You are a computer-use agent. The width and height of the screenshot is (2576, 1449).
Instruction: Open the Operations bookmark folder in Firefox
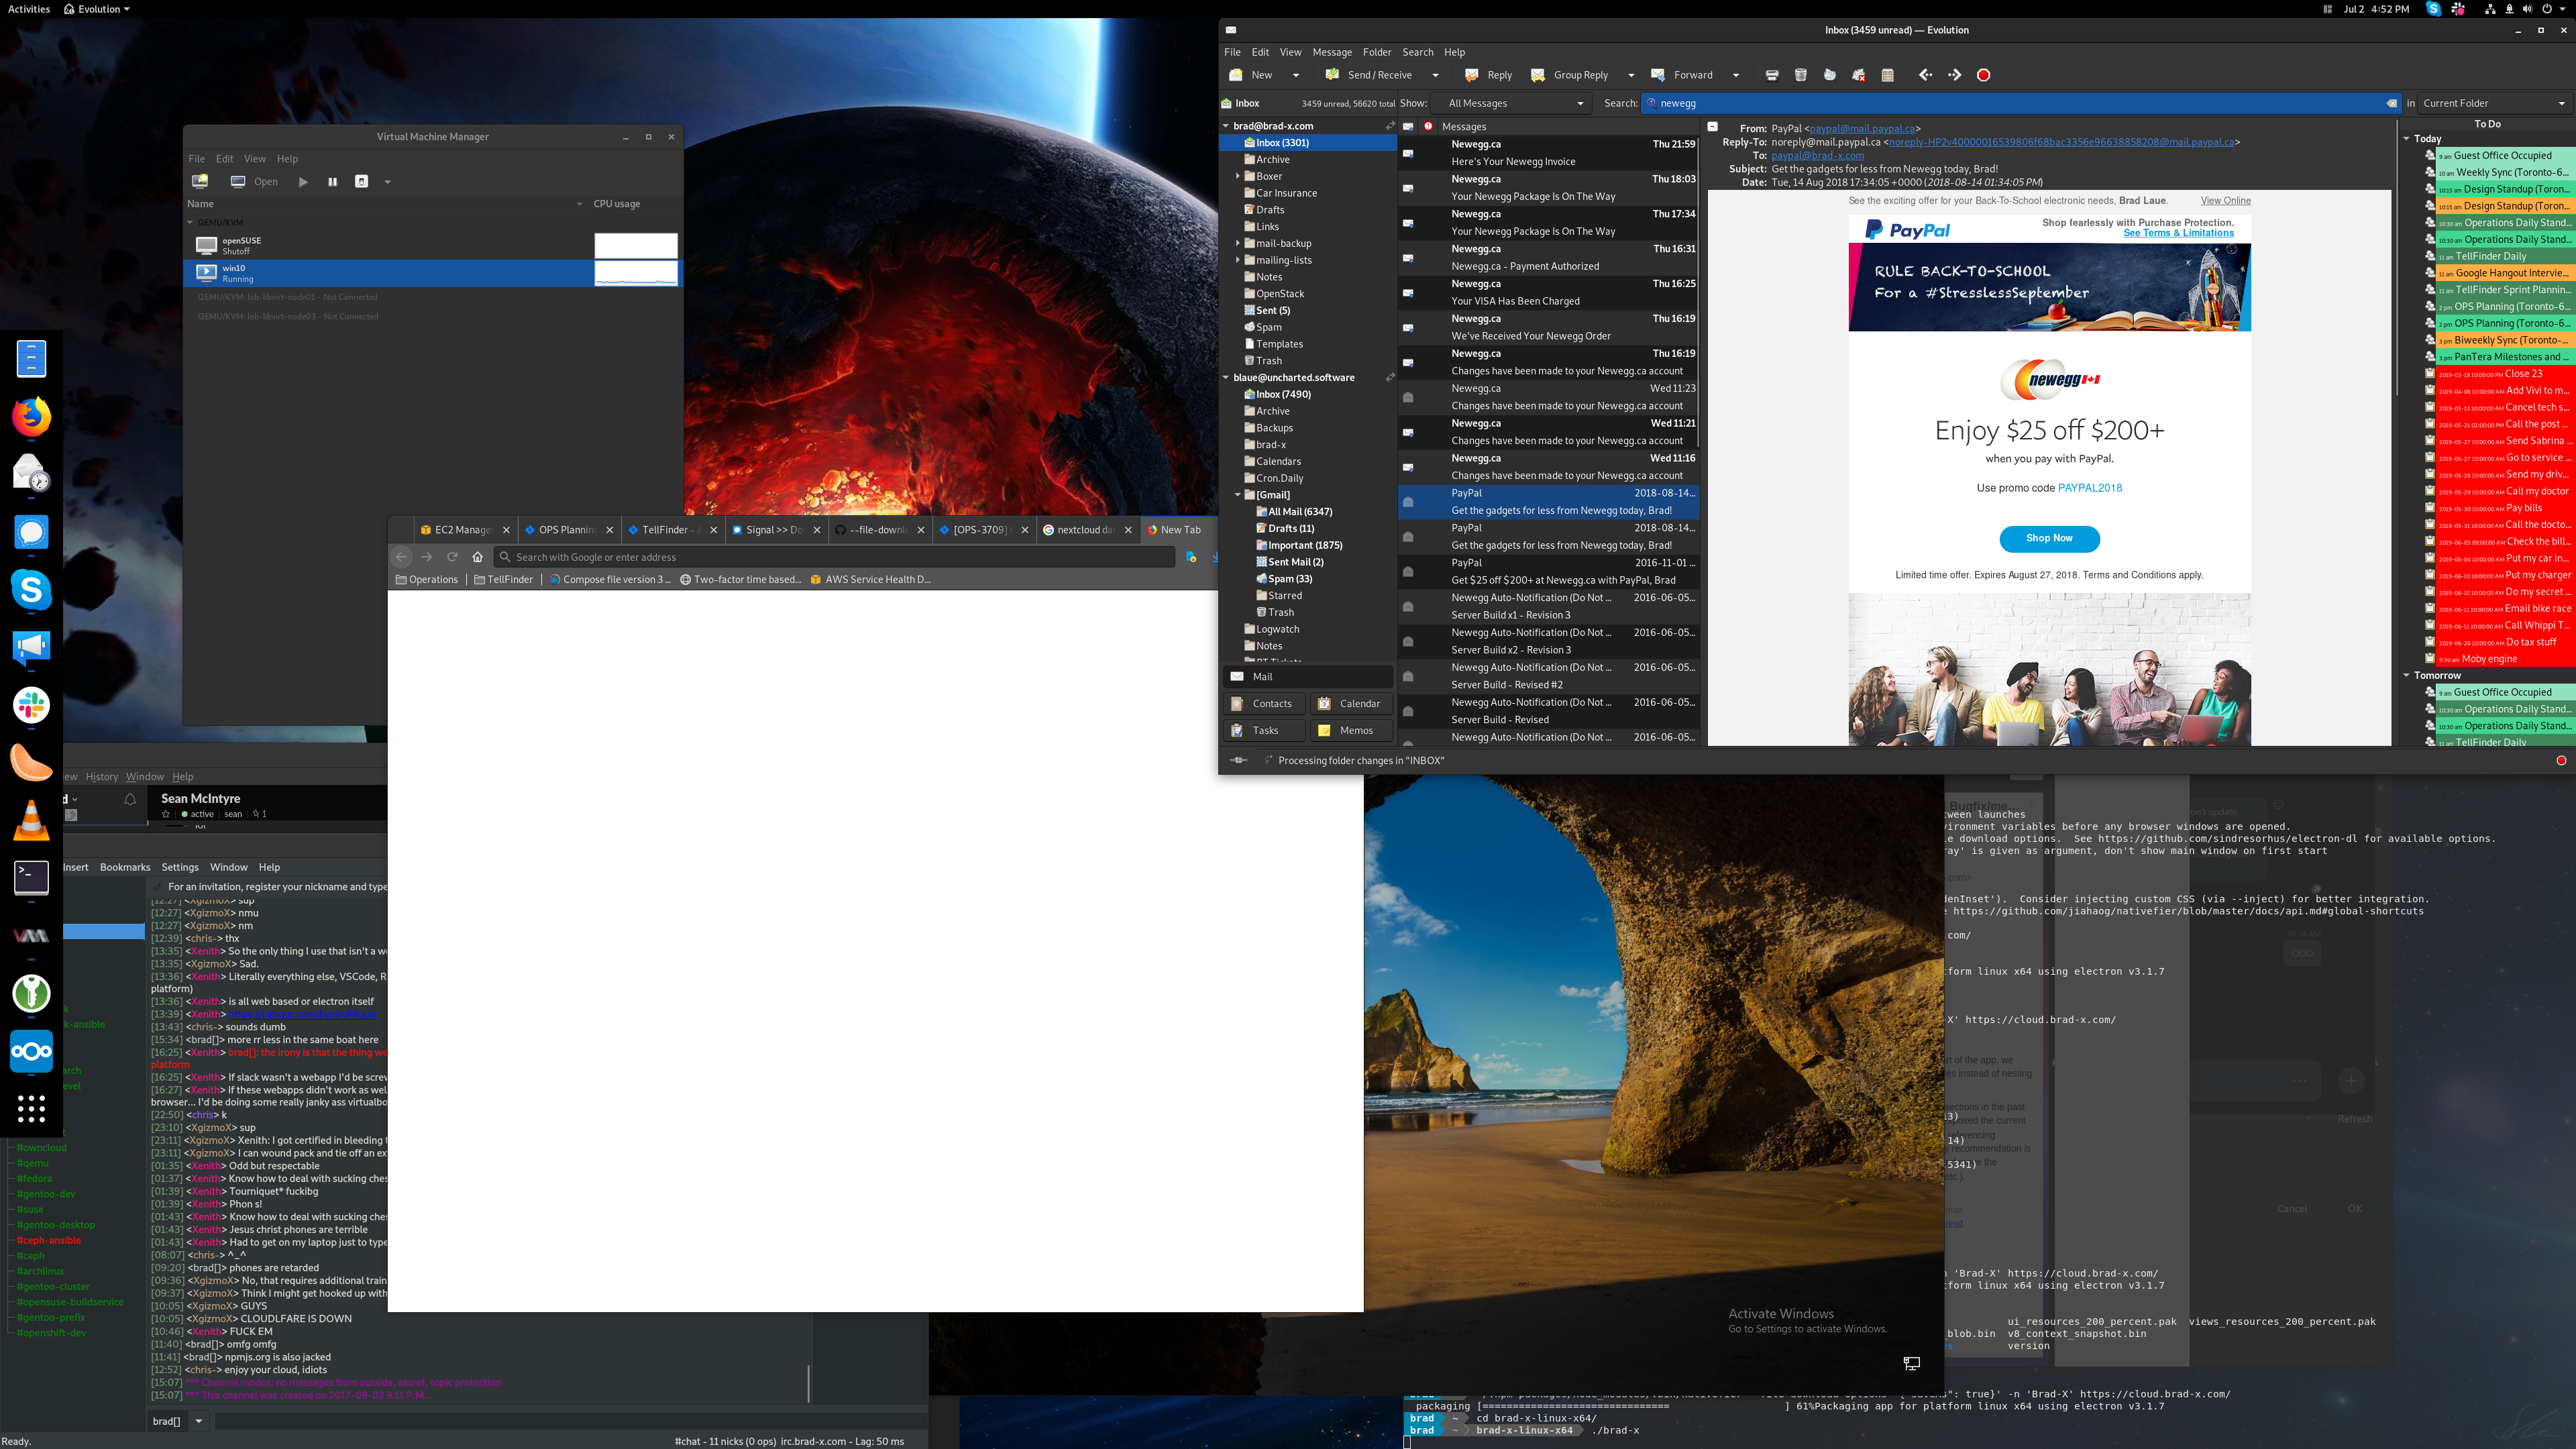[427, 579]
